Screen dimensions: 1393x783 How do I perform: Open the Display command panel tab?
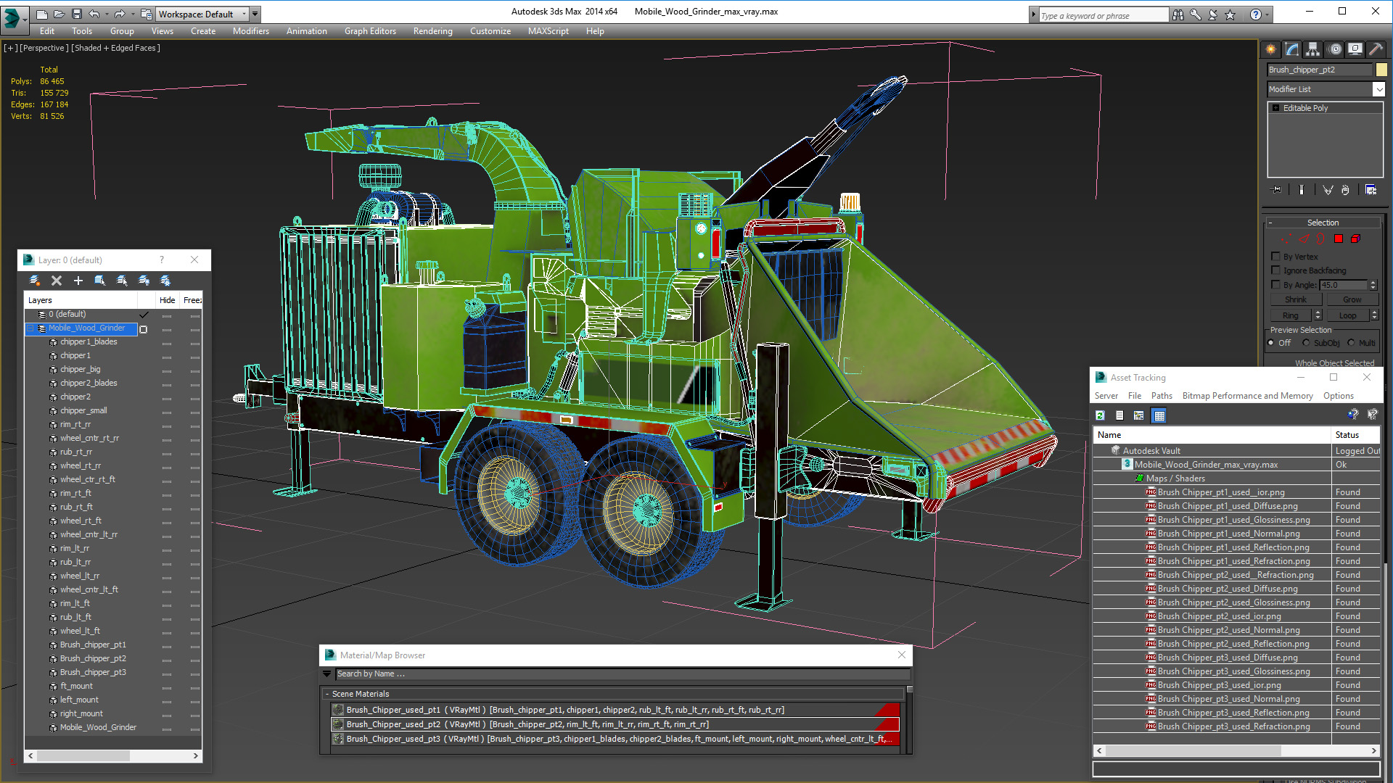coord(1355,49)
